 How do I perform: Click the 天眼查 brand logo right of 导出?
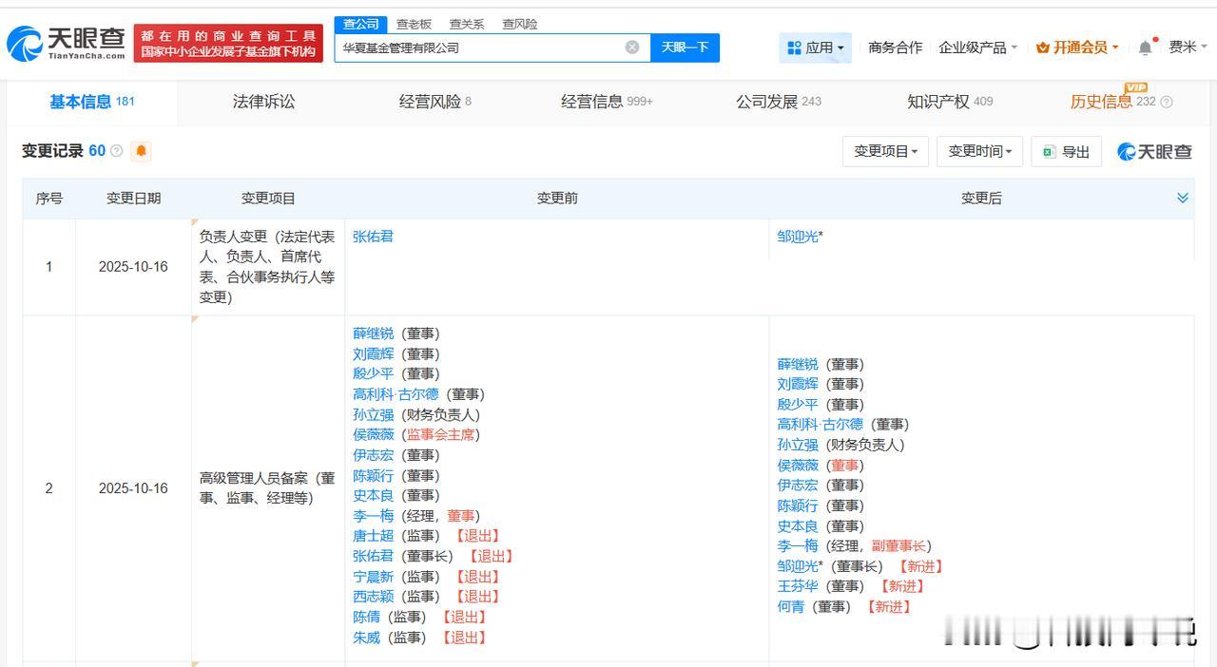tap(1152, 151)
